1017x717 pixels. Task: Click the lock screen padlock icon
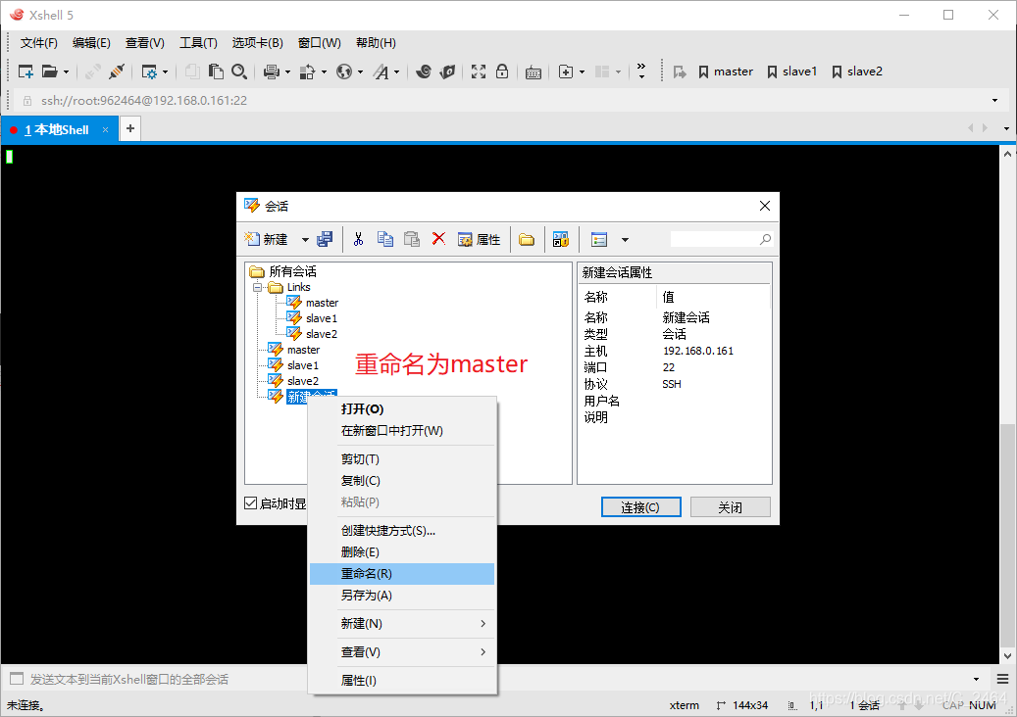(x=502, y=71)
